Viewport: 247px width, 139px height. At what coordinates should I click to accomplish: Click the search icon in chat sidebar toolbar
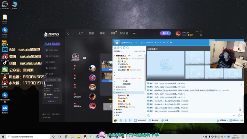128,47
